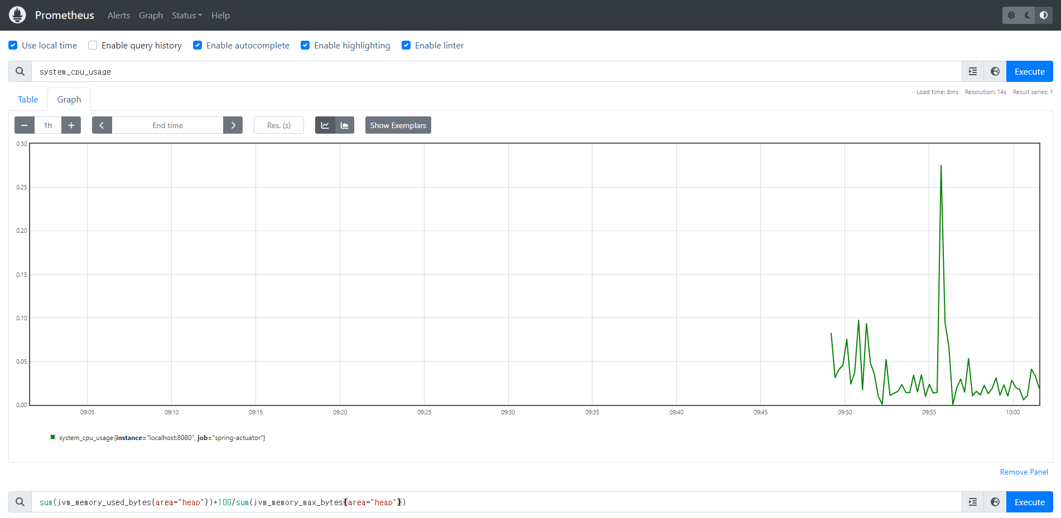Click the system_cpu_usage legend label
Image resolution: width=1061 pixels, height=518 pixels.
click(x=162, y=438)
